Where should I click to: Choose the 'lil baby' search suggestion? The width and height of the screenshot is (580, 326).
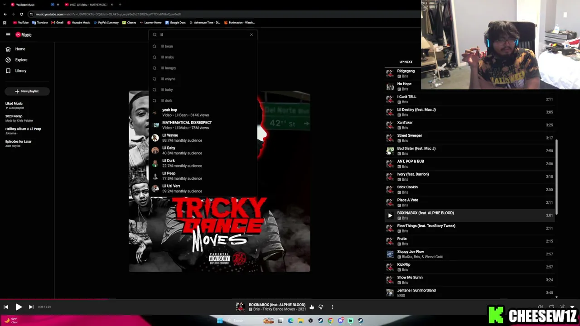pos(203,90)
